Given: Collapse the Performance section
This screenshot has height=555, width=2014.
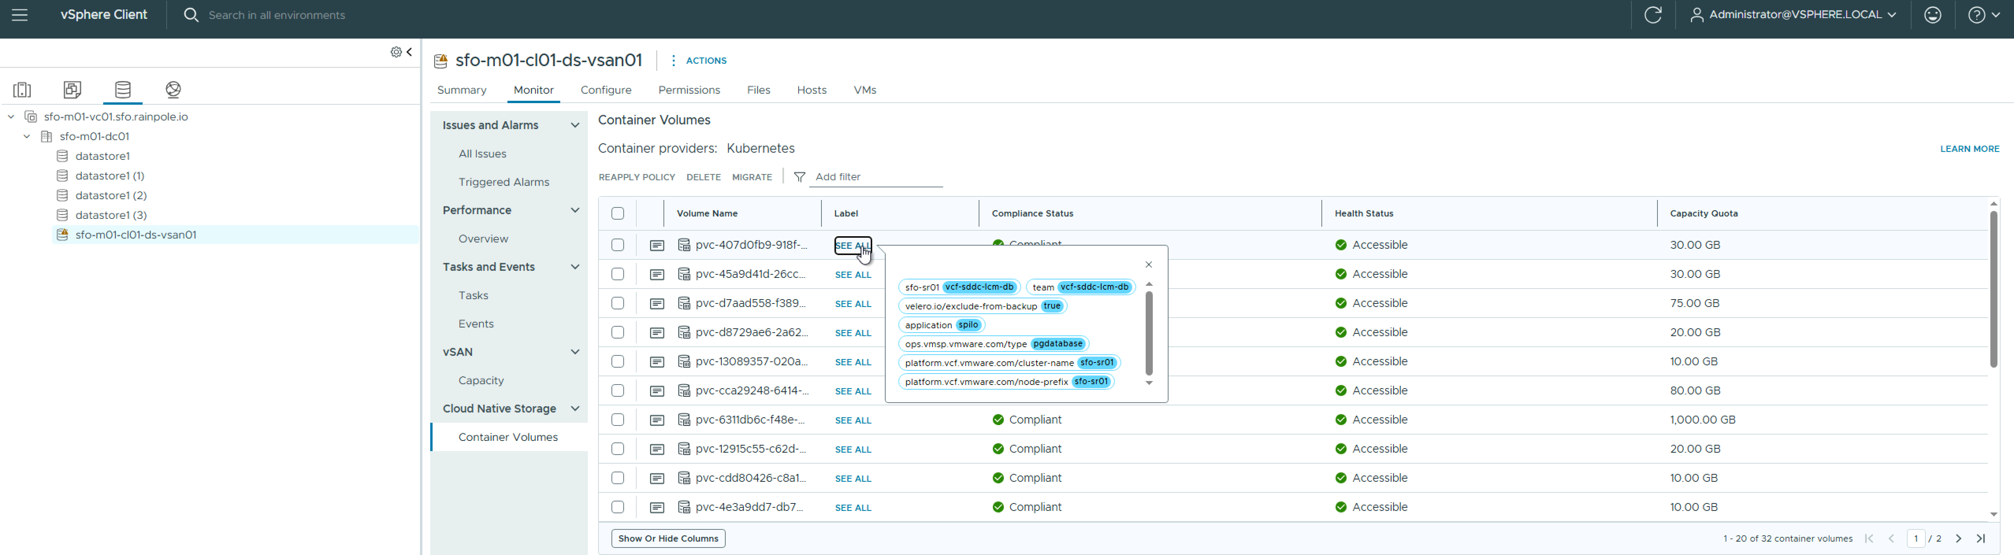Looking at the screenshot, I should pyautogui.click(x=576, y=210).
